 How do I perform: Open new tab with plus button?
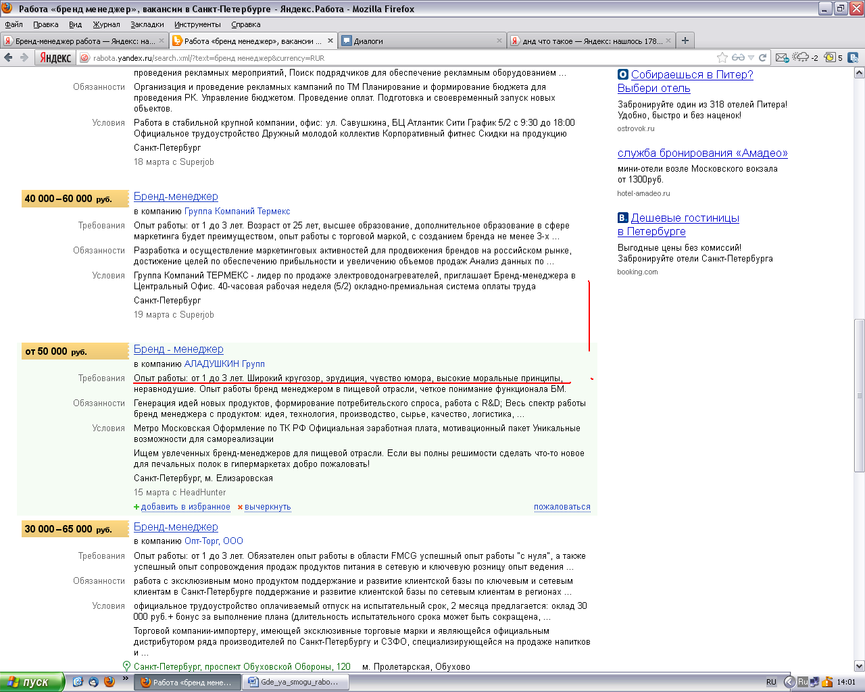pos(685,41)
